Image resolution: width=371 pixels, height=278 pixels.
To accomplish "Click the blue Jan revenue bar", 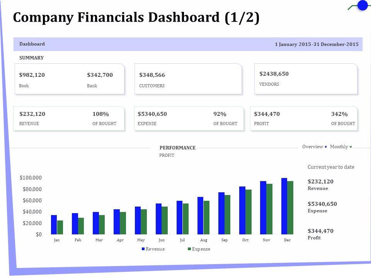I will [x=54, y=225].
